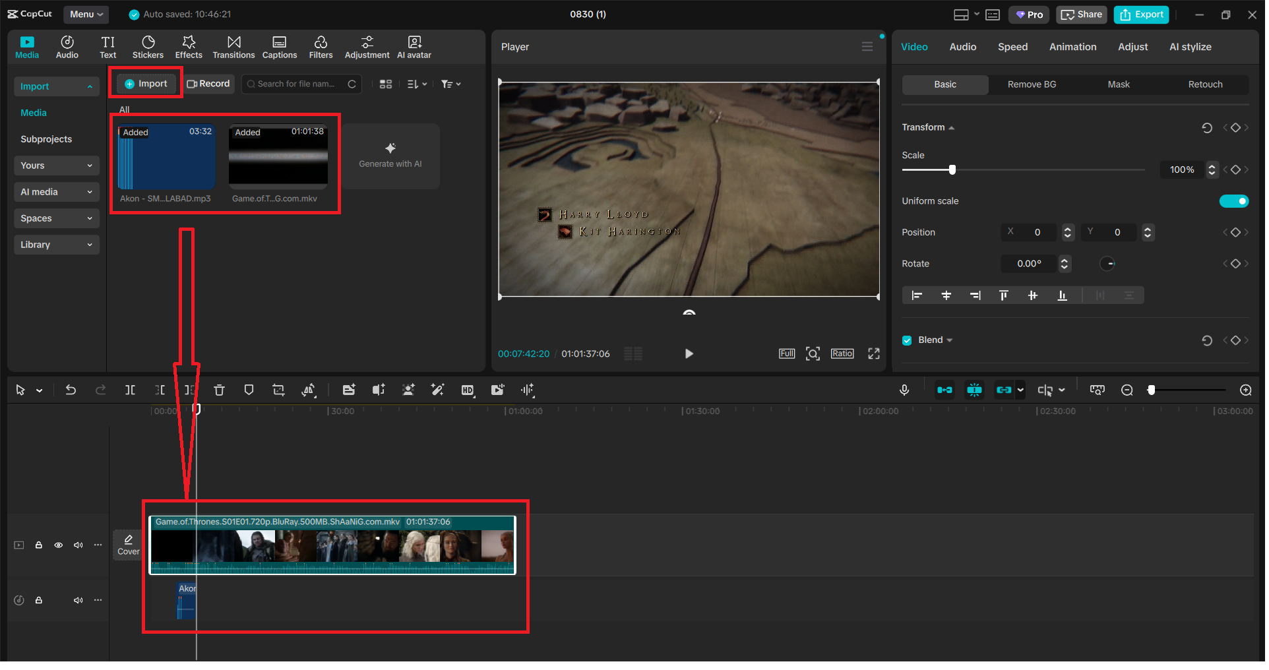Viewport: 1269px width, 670px height.
Task: Toggle main track magnet
Action: 944,390
